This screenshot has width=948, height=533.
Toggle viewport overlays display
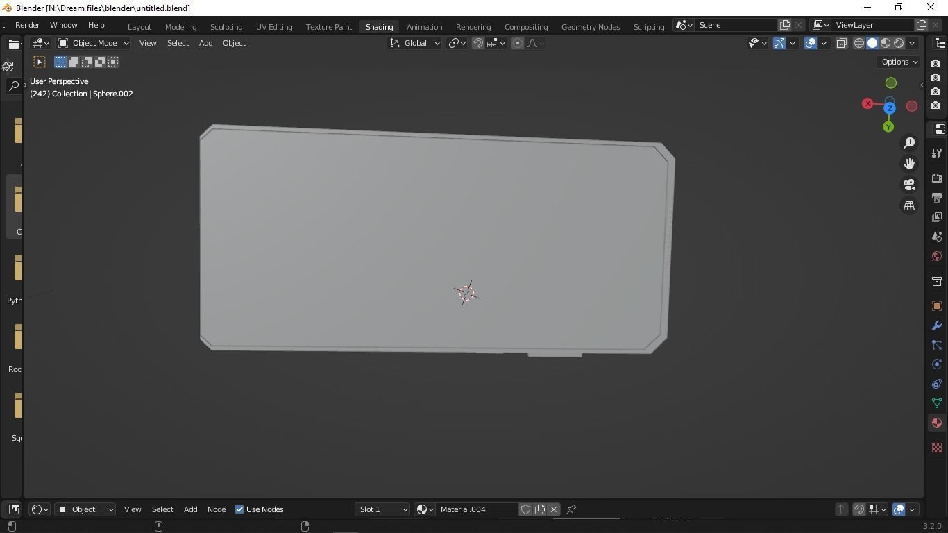811,43
